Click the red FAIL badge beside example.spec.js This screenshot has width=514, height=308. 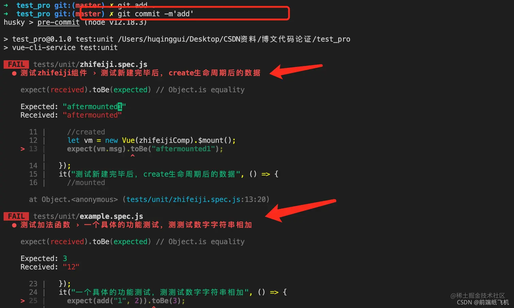point(16,216)
